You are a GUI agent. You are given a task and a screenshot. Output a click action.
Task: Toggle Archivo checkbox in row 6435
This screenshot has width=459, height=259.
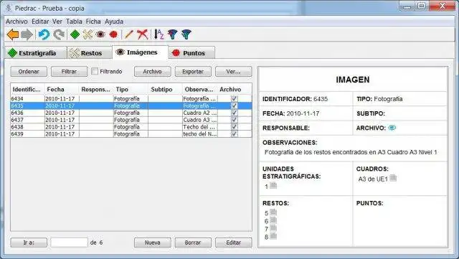coord(235,105)
